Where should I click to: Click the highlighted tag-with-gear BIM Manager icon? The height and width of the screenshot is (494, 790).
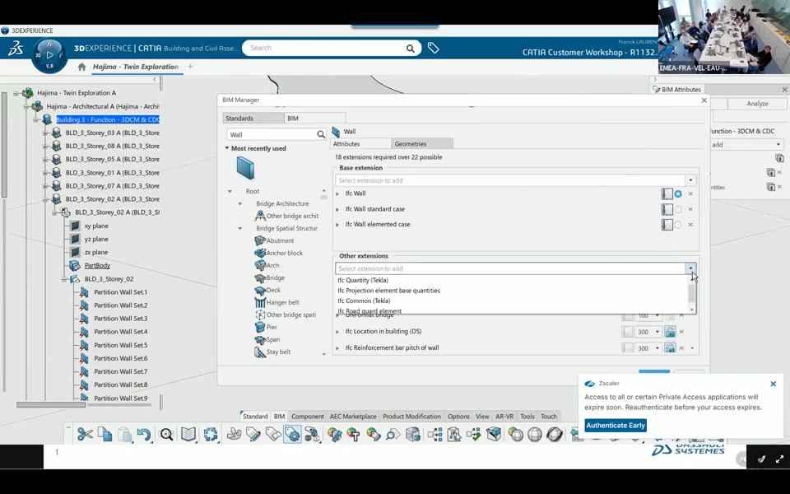[x=292, y=434]
